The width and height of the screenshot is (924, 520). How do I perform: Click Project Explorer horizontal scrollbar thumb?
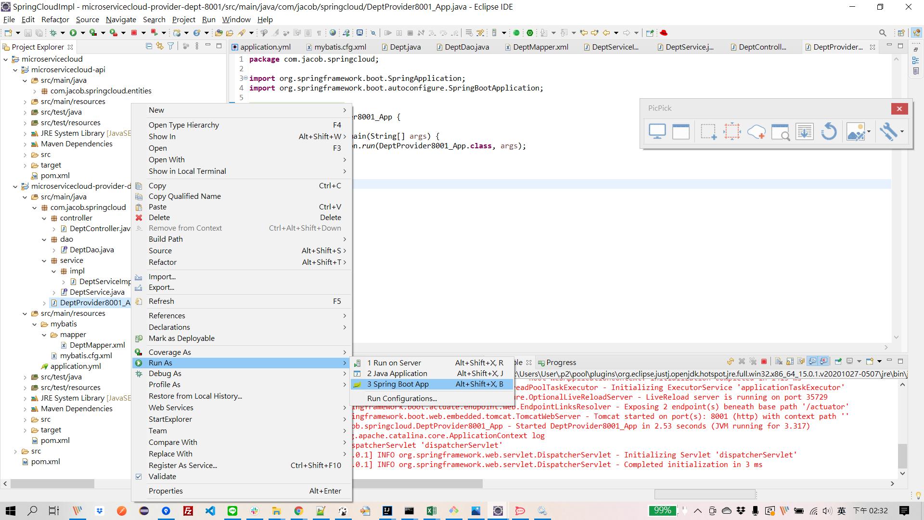click(x=52, y=483)
